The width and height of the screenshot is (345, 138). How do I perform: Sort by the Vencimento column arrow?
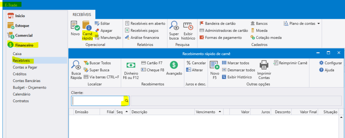pos(220,112)
